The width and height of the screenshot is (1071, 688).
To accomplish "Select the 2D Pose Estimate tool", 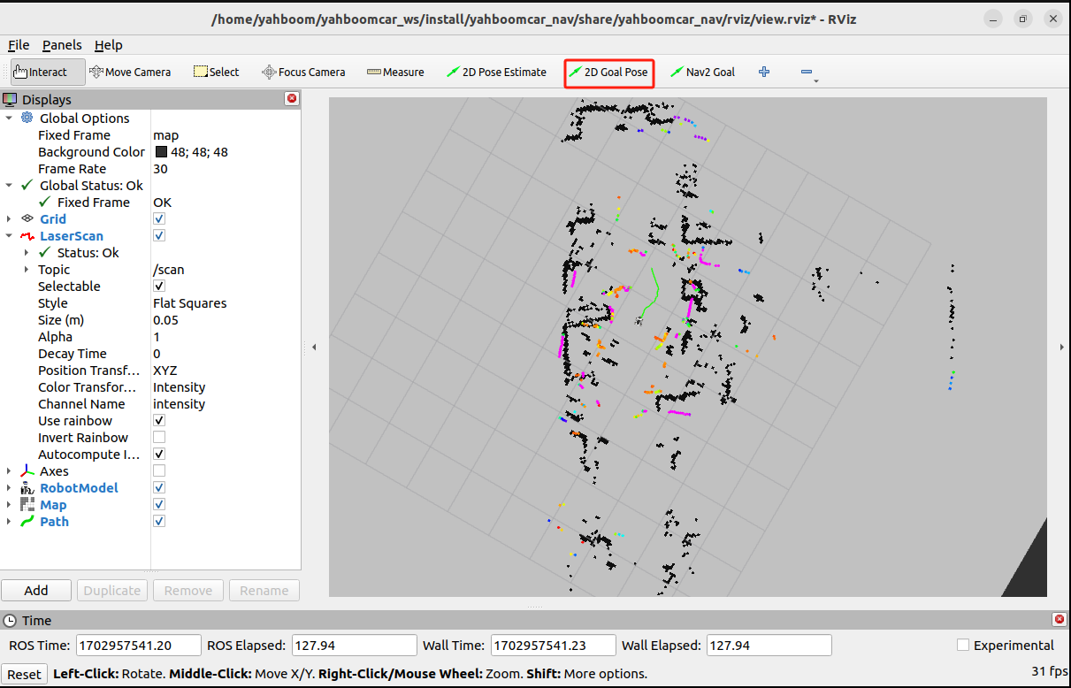I will (496, 72).
